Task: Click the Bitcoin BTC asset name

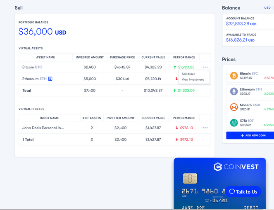Action: tap(32, 67)
